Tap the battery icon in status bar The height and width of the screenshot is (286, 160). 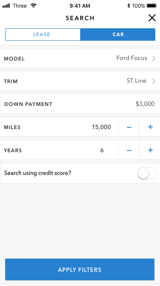tap(151, 6)
